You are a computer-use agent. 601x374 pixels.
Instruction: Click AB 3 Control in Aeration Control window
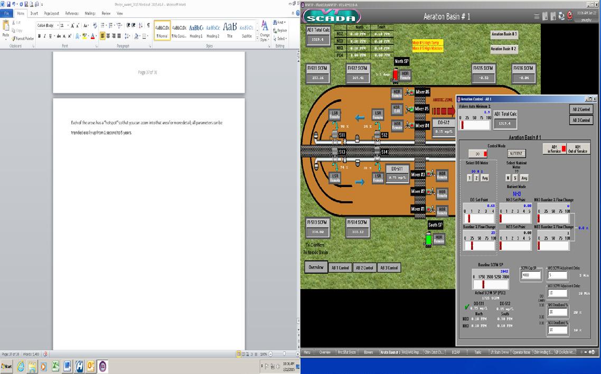pyautogui.click(x=581, y=120)
